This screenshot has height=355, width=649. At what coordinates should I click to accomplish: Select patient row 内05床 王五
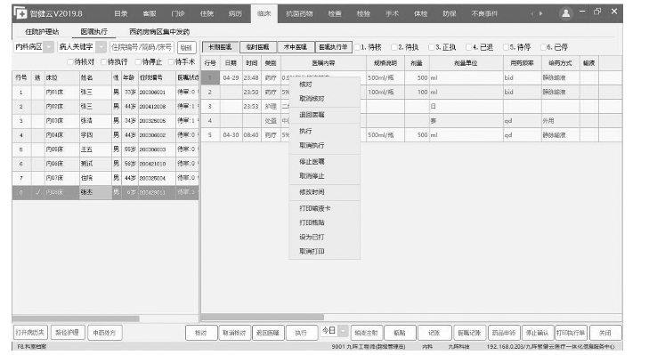[x=105, y=149]
